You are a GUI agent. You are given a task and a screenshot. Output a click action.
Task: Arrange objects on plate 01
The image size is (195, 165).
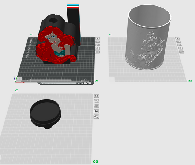point(97,45)
